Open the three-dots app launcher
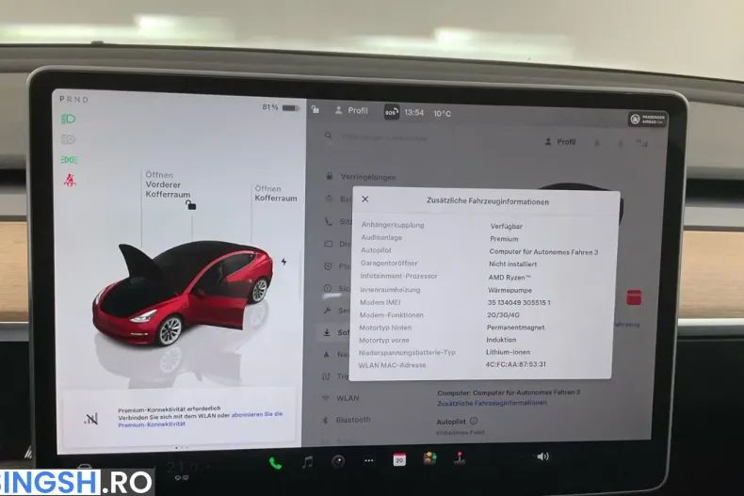744x496 pixels. 368,460
